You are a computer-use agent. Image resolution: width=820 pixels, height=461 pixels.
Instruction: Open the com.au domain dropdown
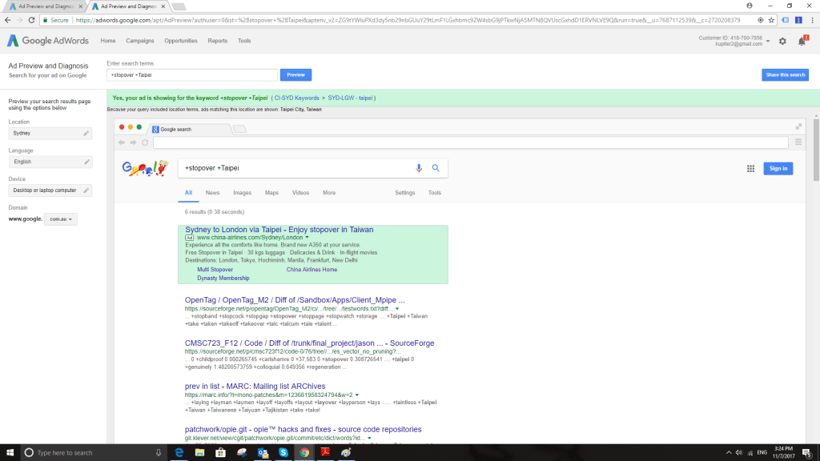(x=61, y=219)
